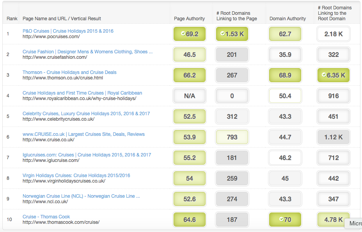Click the 793 root domains badge

pos(232,137)
